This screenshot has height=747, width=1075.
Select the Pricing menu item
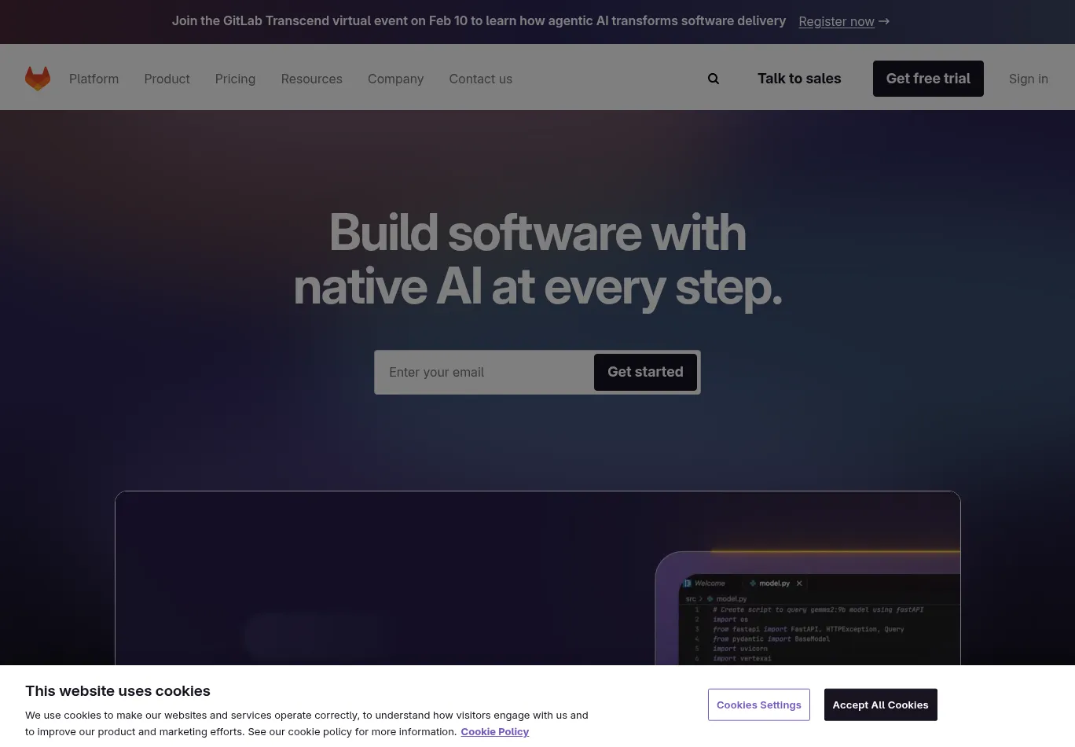tap(235, 78)
